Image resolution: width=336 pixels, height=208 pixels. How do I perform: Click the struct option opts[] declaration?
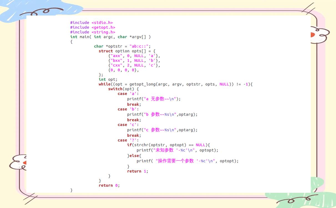tap(127, 51)
